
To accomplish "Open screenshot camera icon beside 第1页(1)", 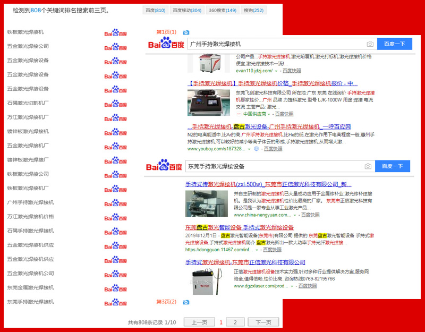I will (x=186, y=32).
